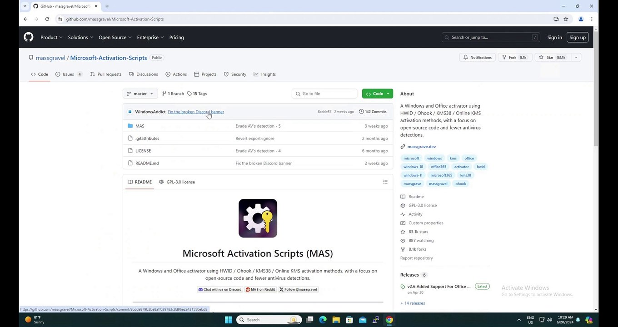Go back with the browser back arrow
This screenshot has height=327, width=618.
(x=25, y=19)
